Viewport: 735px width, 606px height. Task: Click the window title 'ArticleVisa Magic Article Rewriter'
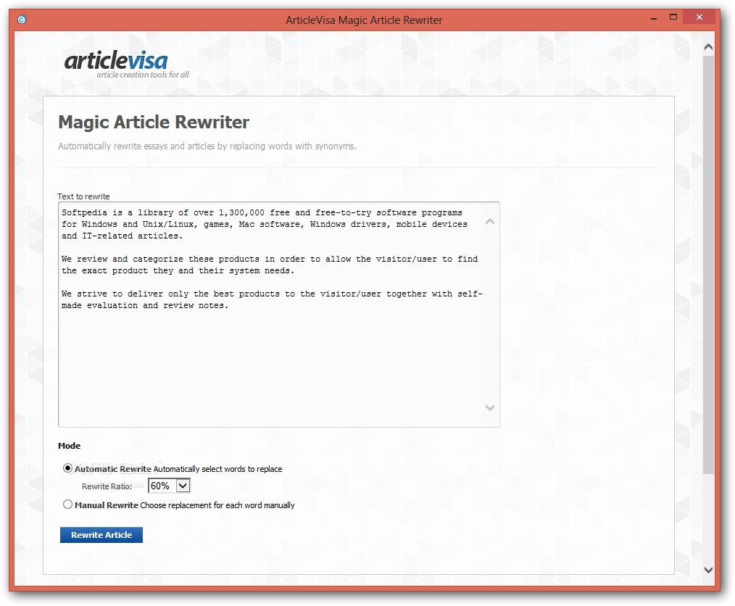click(x=364, y=20)
